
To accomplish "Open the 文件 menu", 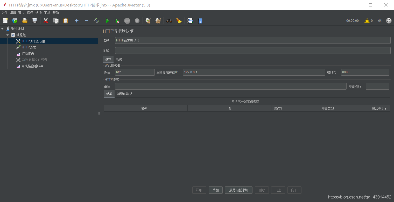I will pyautogui.click(x=4, y=13).
